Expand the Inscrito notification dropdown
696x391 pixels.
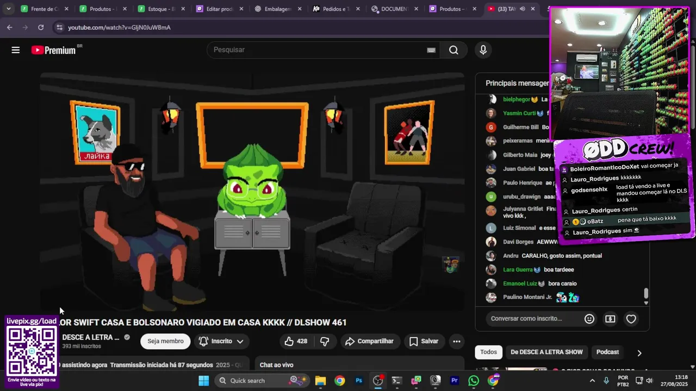240,341
